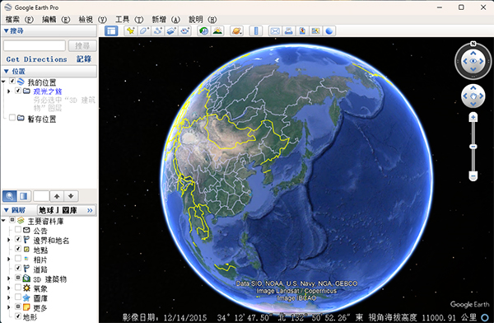Click the small input box beside panel icons
Screen dimensions: 494x323
[41, 196]
